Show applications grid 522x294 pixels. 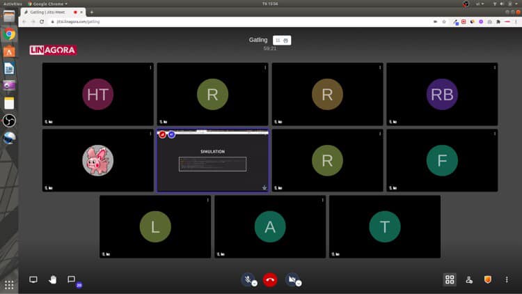(9, 285)
